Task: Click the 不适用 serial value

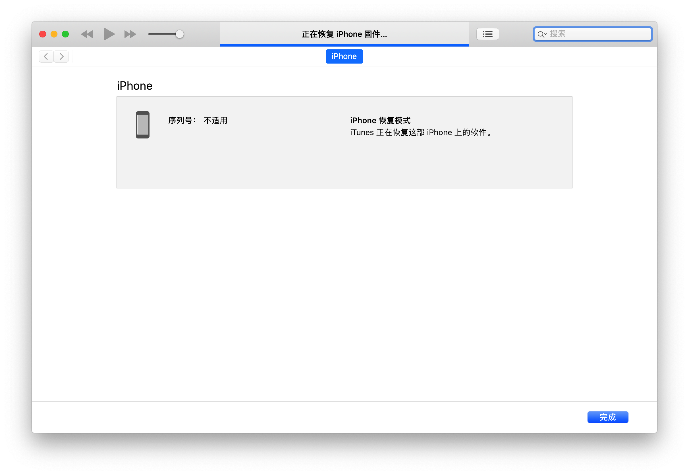Action: [x=215, y=121]
